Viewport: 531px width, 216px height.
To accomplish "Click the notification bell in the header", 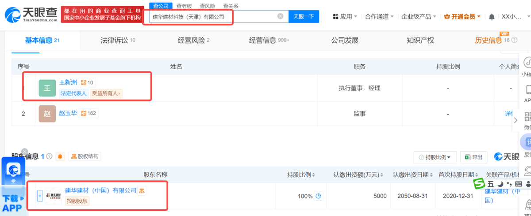I will coord(492,17).
